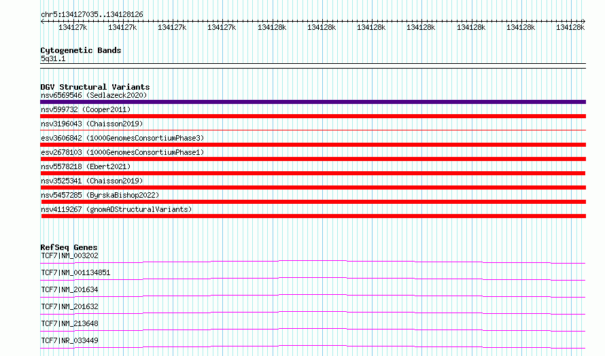Click nsv3525341 (Chaisson2019) label
This screenshot has width=605, height=356.
click(x=92, y=181)
